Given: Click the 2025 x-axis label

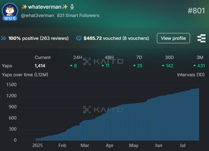Looking at the screenshot, I should click(37, 145).
